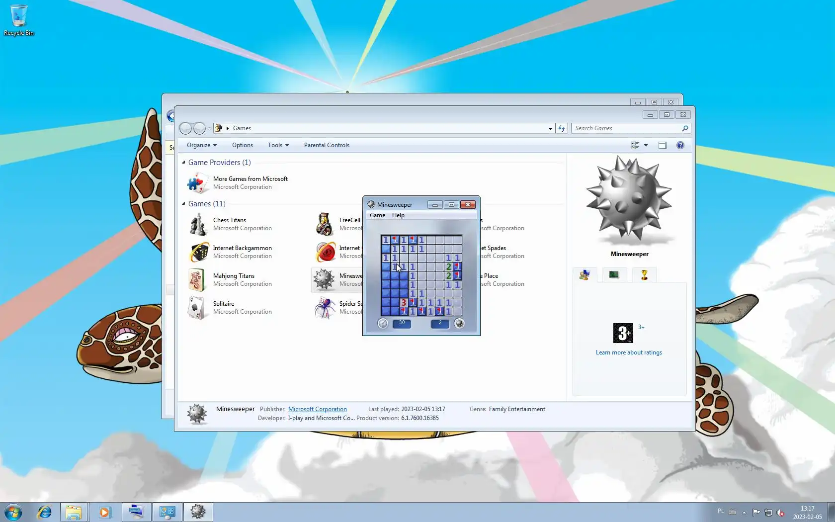The width and height of the screenshot is (835, 522).
Task: Open the Tools dropdown menu
Action: pos(278,145)
